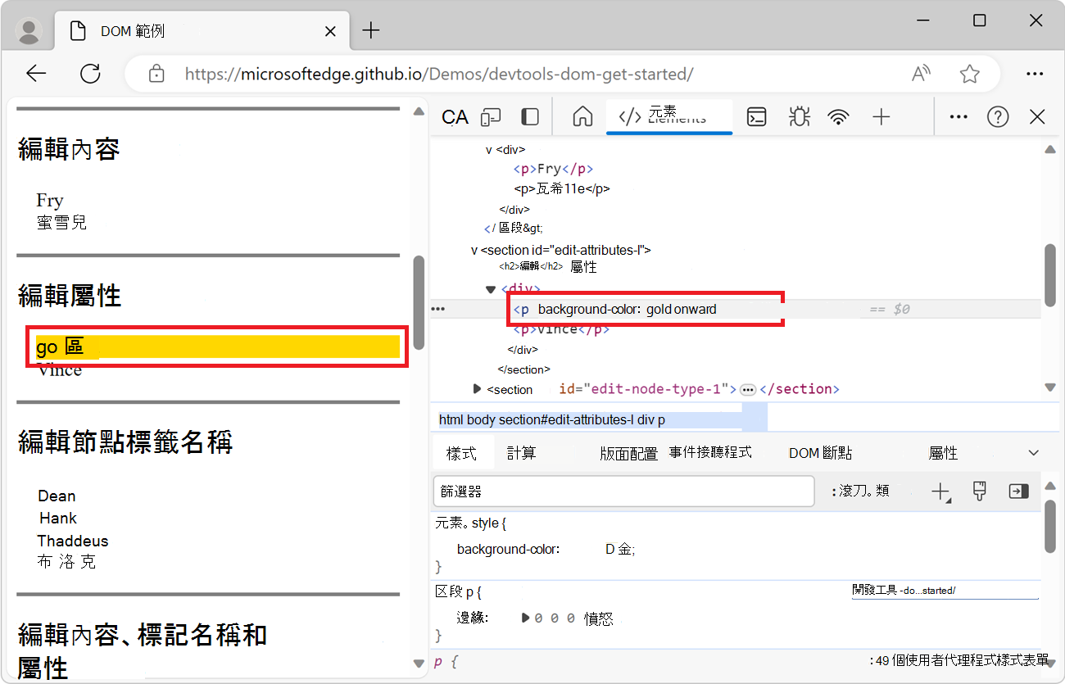
Task: Refresh the current page
Action: (x=90, y=74)
